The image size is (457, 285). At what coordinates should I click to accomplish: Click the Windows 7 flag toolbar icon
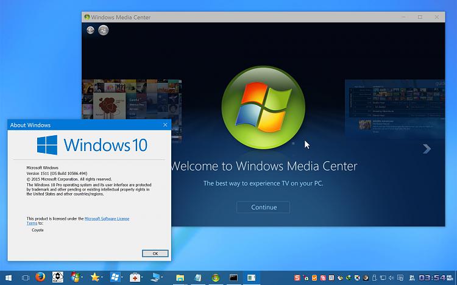[x=75, y=277]
